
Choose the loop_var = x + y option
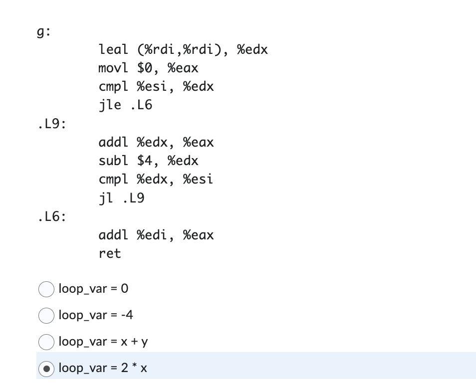(46, 342)
